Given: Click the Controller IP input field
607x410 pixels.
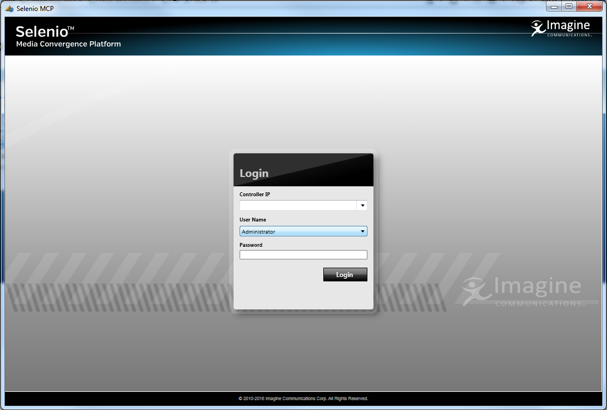Looking at the screenshot, I should tap(298, 205).
